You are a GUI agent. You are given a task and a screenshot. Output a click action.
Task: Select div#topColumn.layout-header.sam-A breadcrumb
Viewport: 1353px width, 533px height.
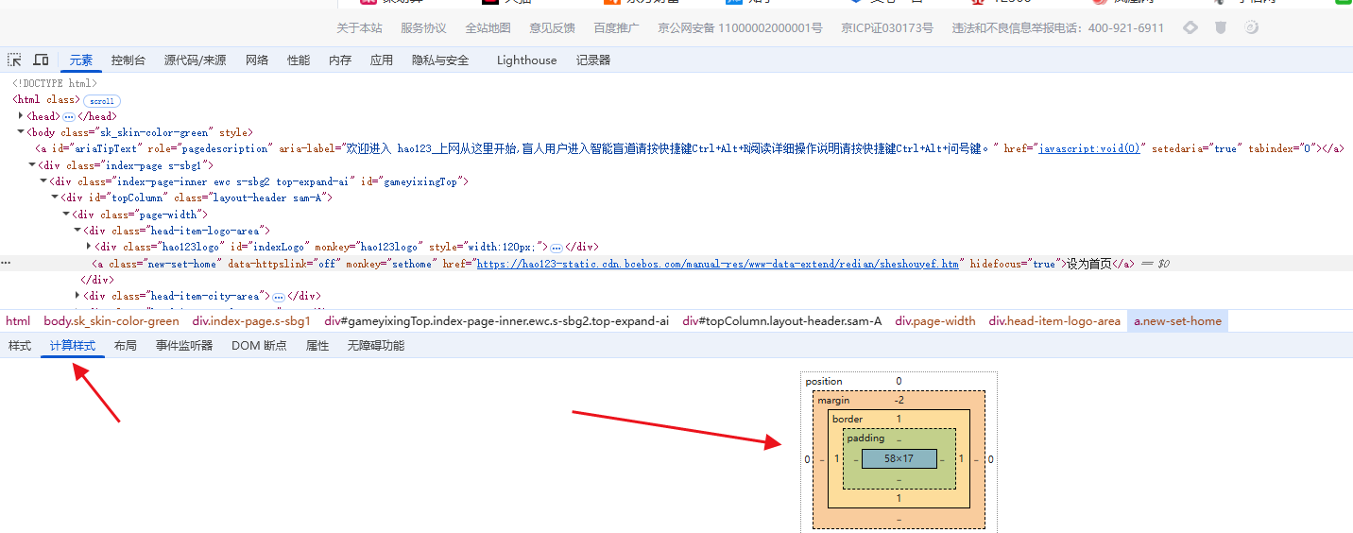(x=782, y=321)
